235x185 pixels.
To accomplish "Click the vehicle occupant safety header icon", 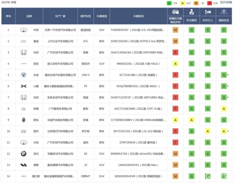I will tap(191, 12).
